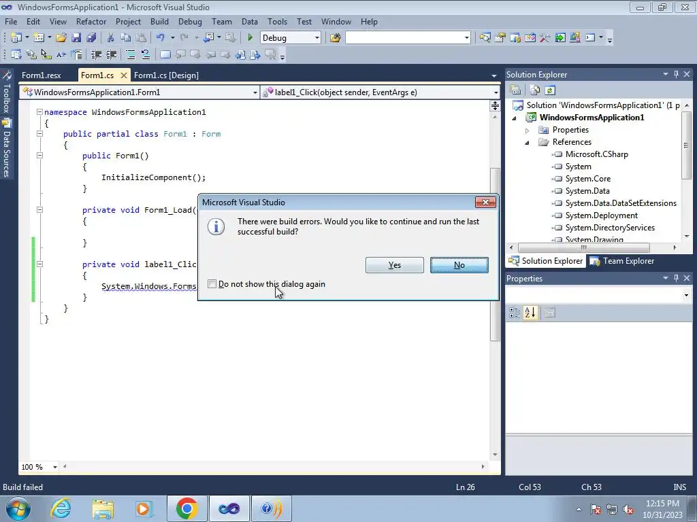Click the Show All Files icon in Solution Explorer
This screenshot has height=522, width=697.
pos(535,90)
